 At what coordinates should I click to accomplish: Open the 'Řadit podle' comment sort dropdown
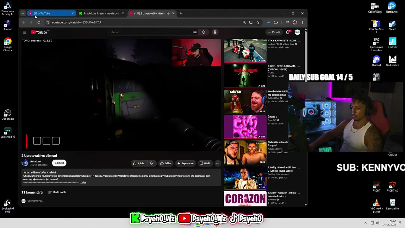(57, 192)
